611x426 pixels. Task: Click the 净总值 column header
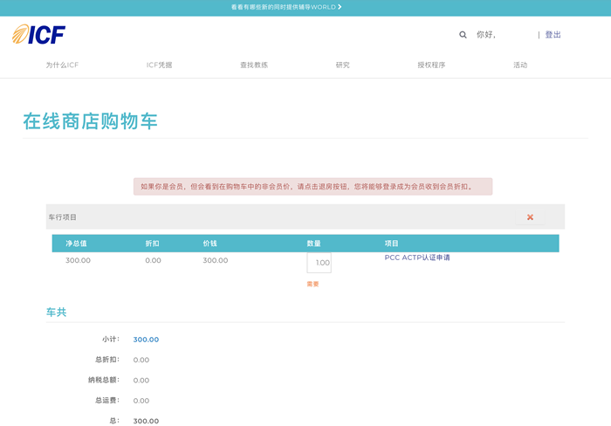(76, 244)
